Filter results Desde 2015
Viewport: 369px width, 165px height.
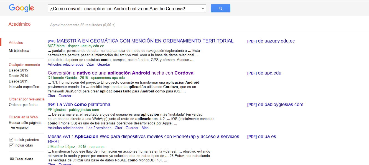tap(18, 70)
